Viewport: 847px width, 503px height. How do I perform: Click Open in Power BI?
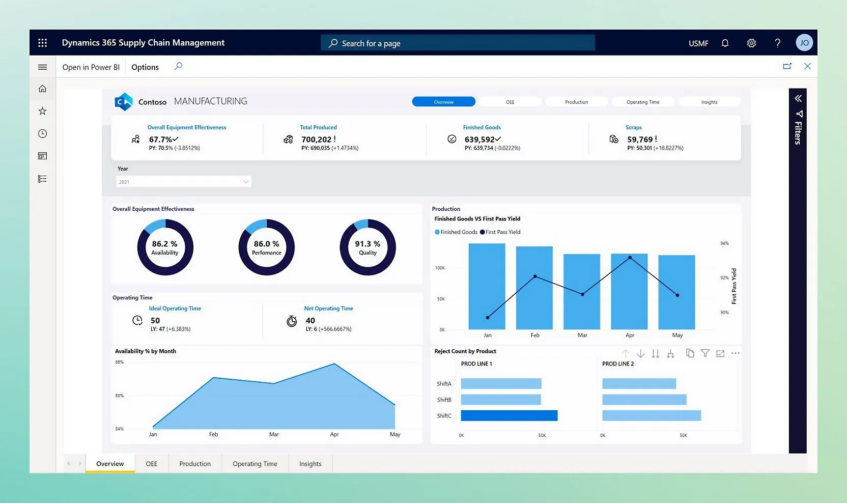(91, 67)
